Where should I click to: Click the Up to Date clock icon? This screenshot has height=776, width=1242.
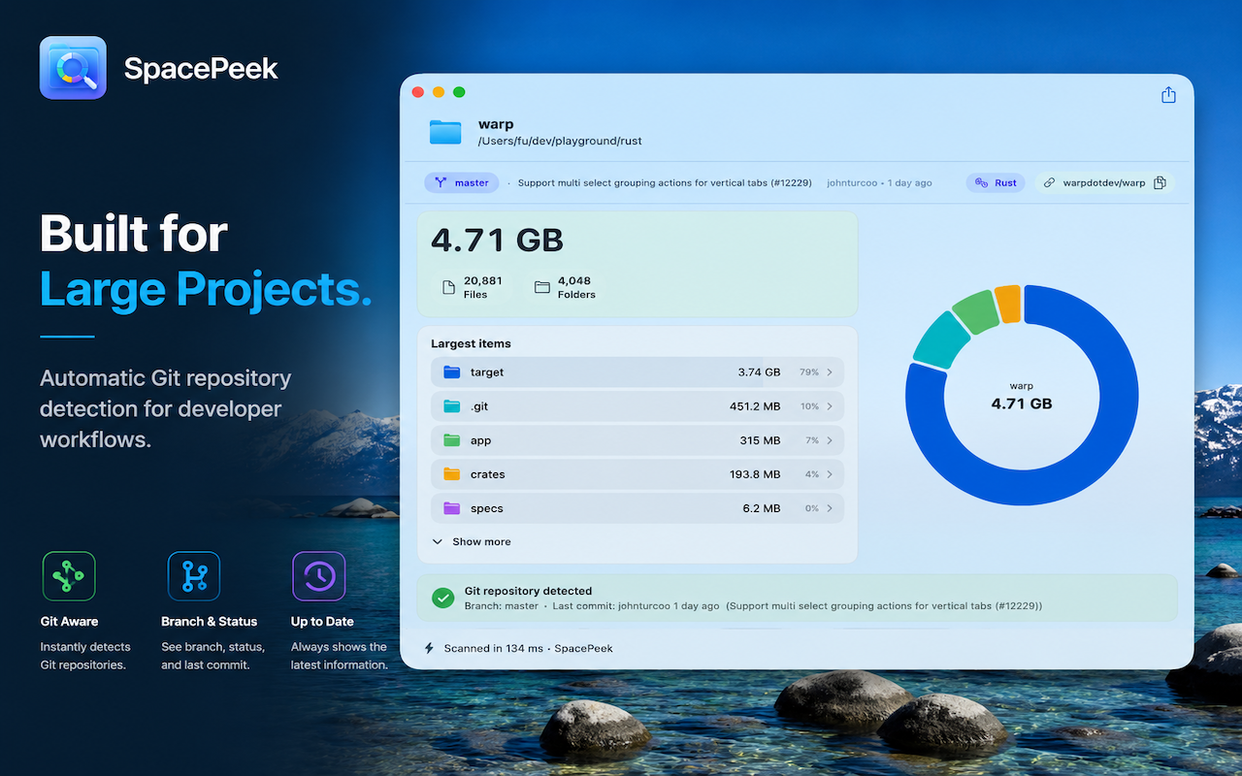point(319,578)
